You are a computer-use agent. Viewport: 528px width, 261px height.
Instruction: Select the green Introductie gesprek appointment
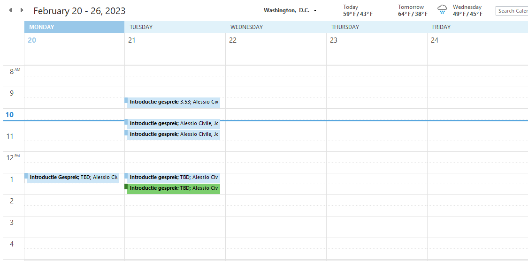tap(174, 188)
